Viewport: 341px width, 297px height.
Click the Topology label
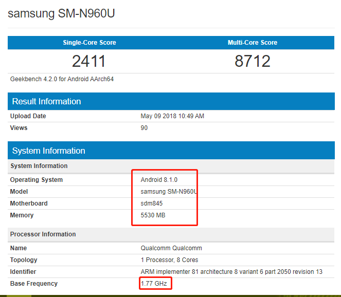pos(24,260)
